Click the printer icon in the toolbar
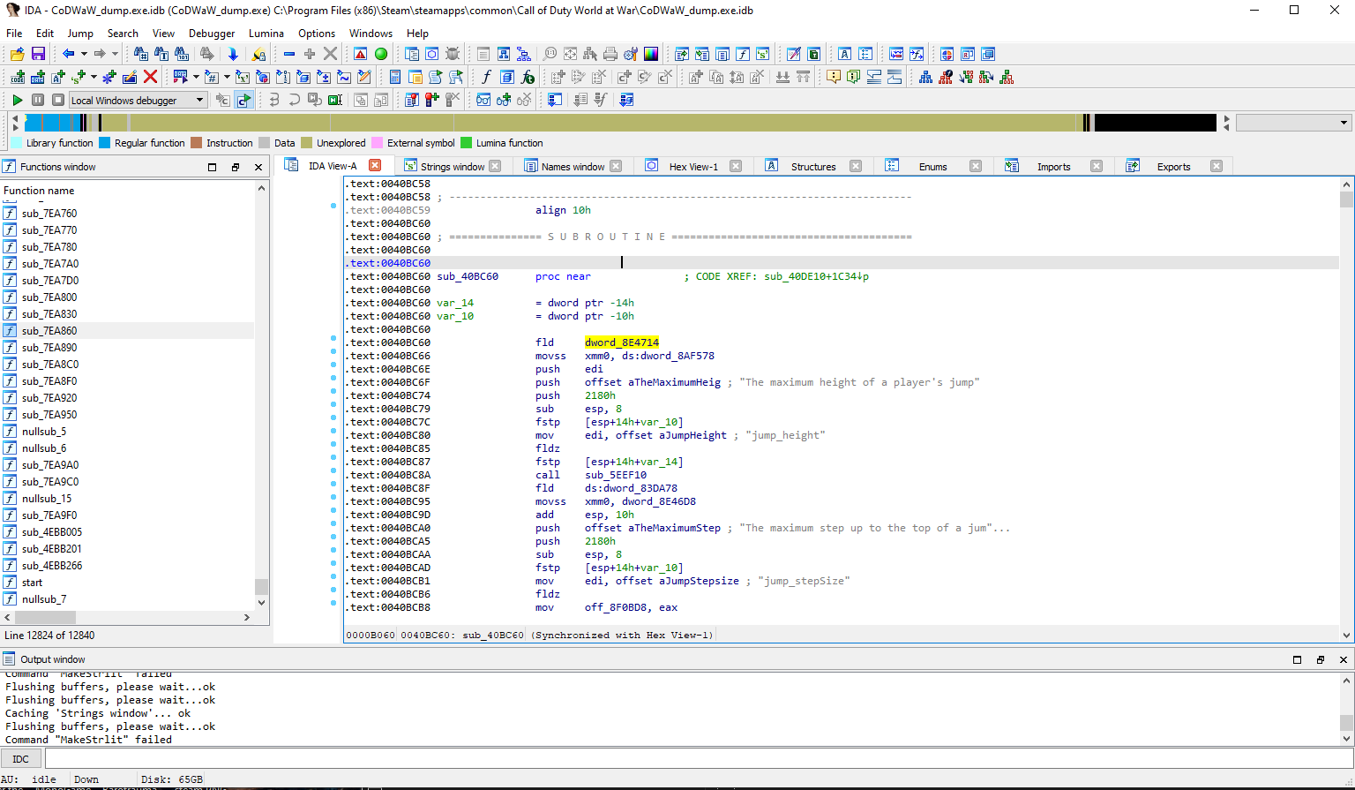Viewport: 1355px width, 790px height. (610, 55)
